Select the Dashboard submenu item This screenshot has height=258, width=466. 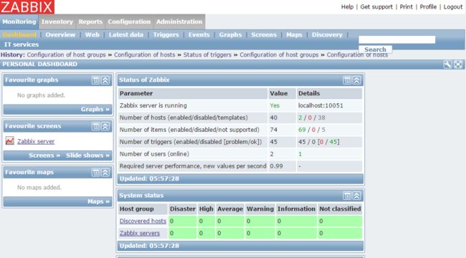tap(19, 35)
